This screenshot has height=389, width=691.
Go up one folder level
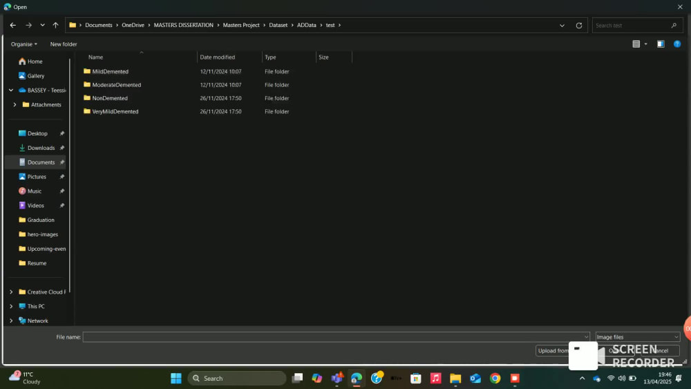pyautogui.click(x=55, y=25)
